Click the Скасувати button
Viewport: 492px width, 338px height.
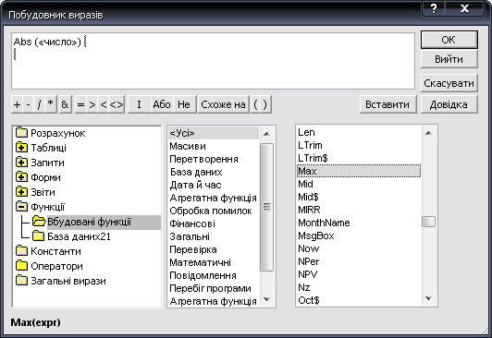coord(449,83)
